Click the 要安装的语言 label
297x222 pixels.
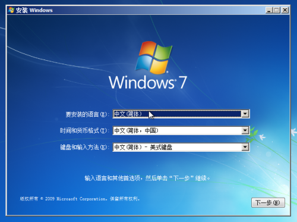click(x=87, y=114)
